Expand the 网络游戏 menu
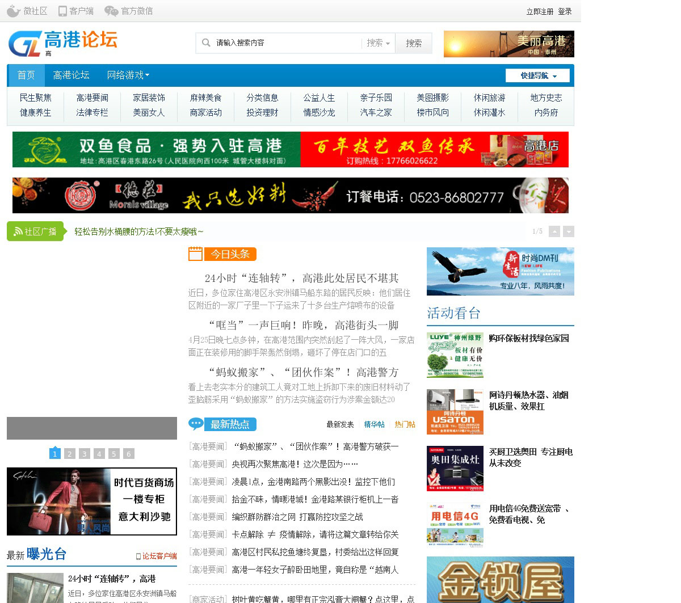Image resolution: width=681 pixels, height=603 pixels. pyautogui.click(x=128, y=75)
